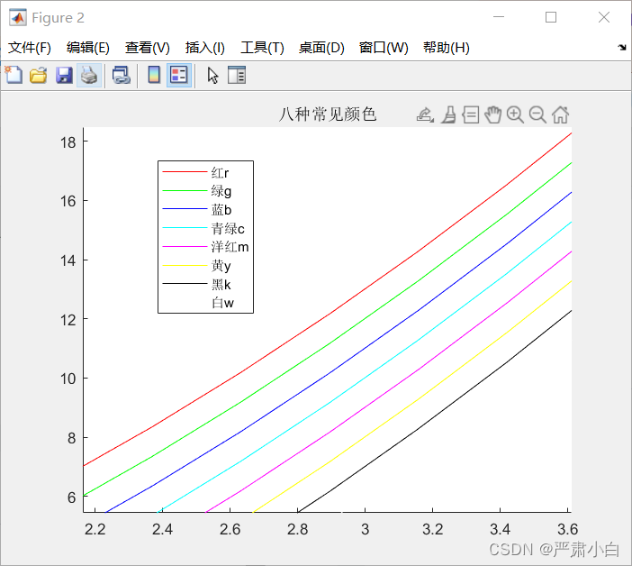The width and height of the screenshot is (632, 566).
Task: Open the 桌面(D) menu
Action: [321, 48]
